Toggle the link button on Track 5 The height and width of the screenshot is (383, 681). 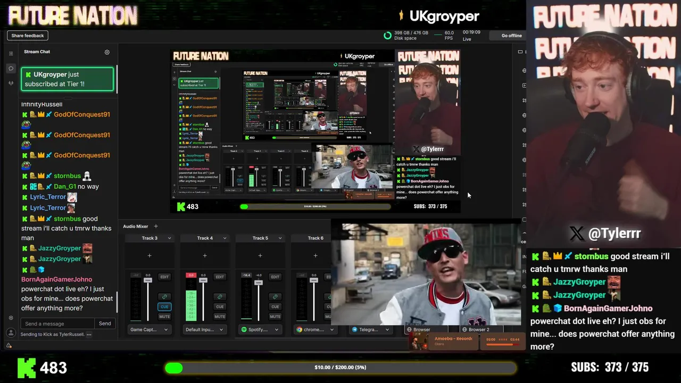275,297
